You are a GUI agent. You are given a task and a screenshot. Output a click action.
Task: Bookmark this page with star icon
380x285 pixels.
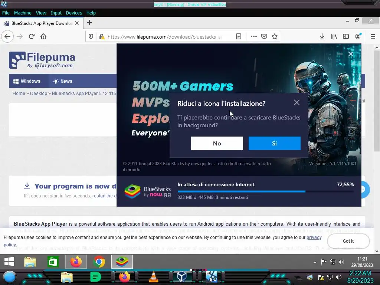pos(275,37)
